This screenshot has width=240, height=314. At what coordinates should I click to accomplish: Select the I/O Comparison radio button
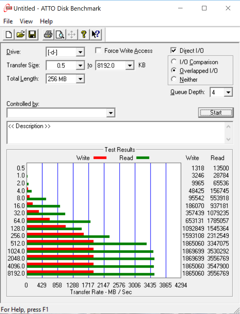click(174, 62)
